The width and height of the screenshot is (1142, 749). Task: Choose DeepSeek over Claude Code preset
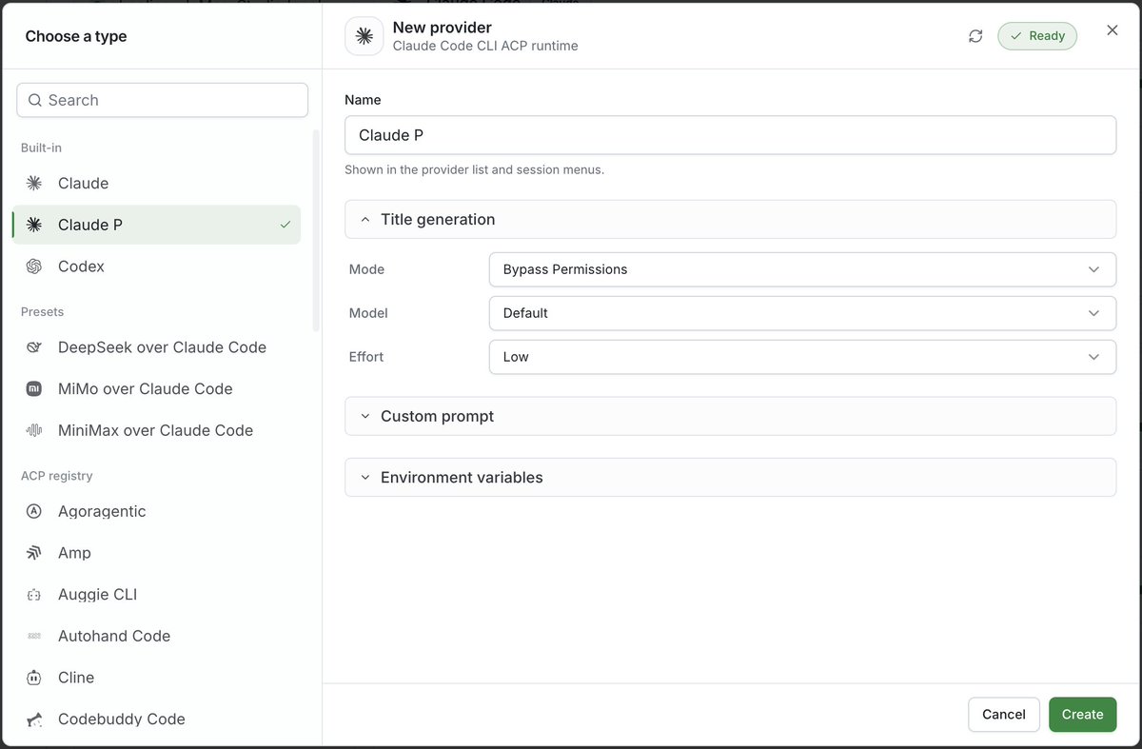156,347
